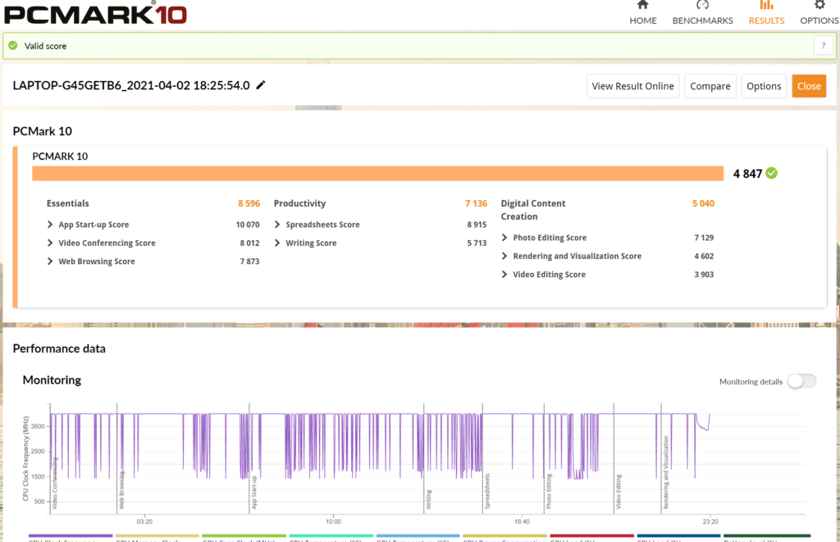Click Video Editing marker on the chart
Image resolution: width=840 pixels, height=542 pixels.
619,492
